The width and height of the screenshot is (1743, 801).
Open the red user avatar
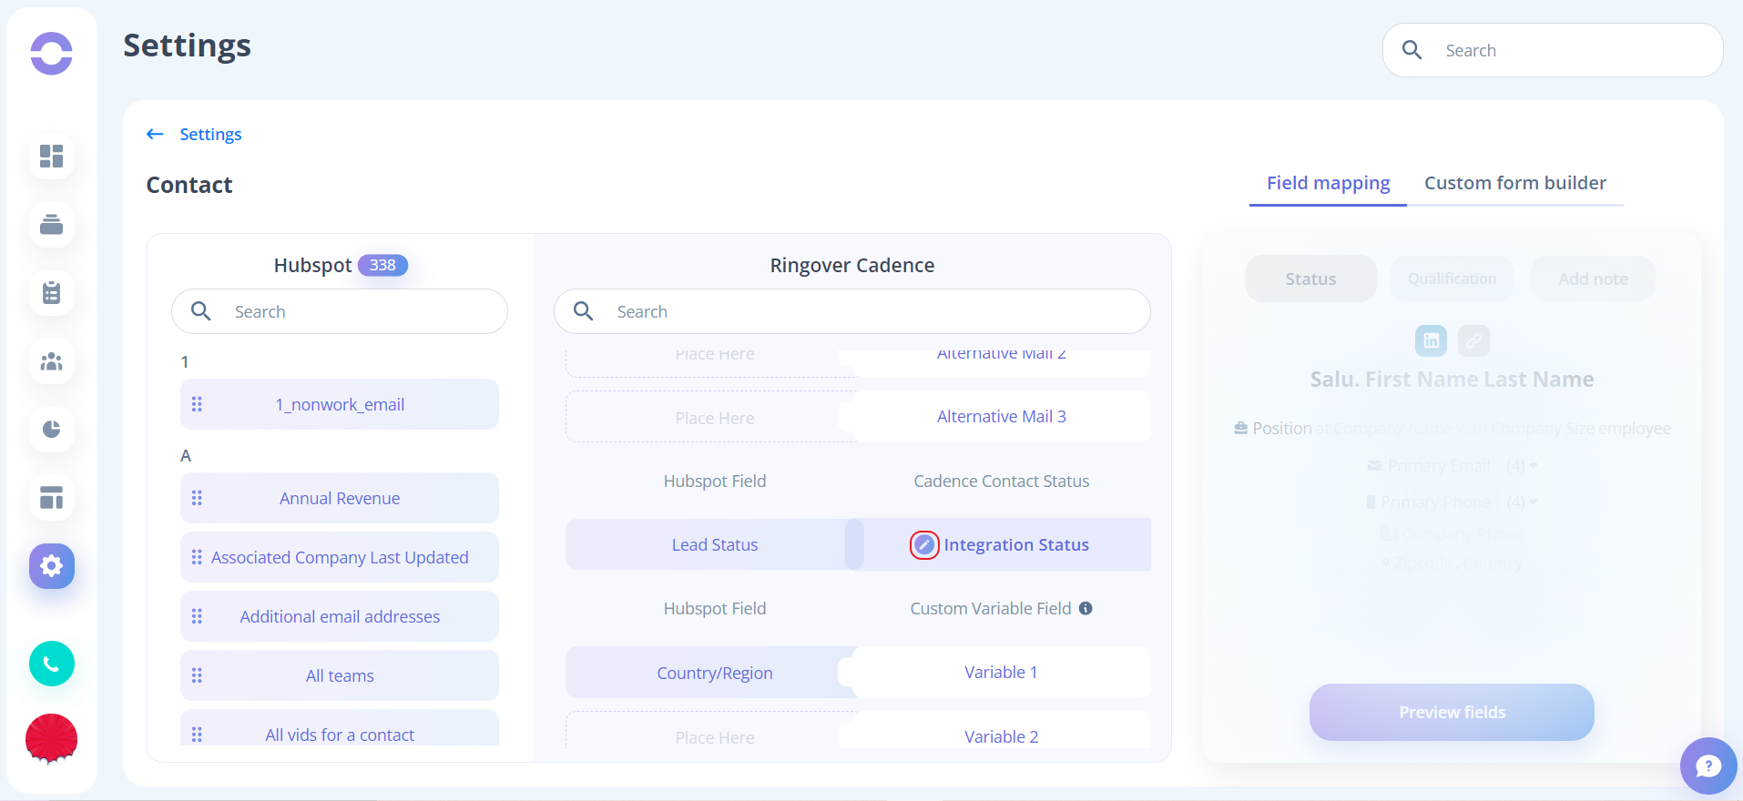click(x=52, y=738)
